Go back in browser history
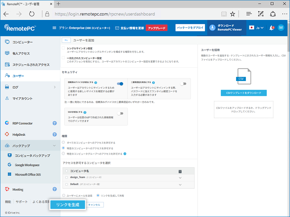The height and width of the screenshot is (217, 290). (6, 14)
